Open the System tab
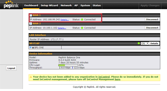This screenshot has width=167, height=91. pos(85,6)
